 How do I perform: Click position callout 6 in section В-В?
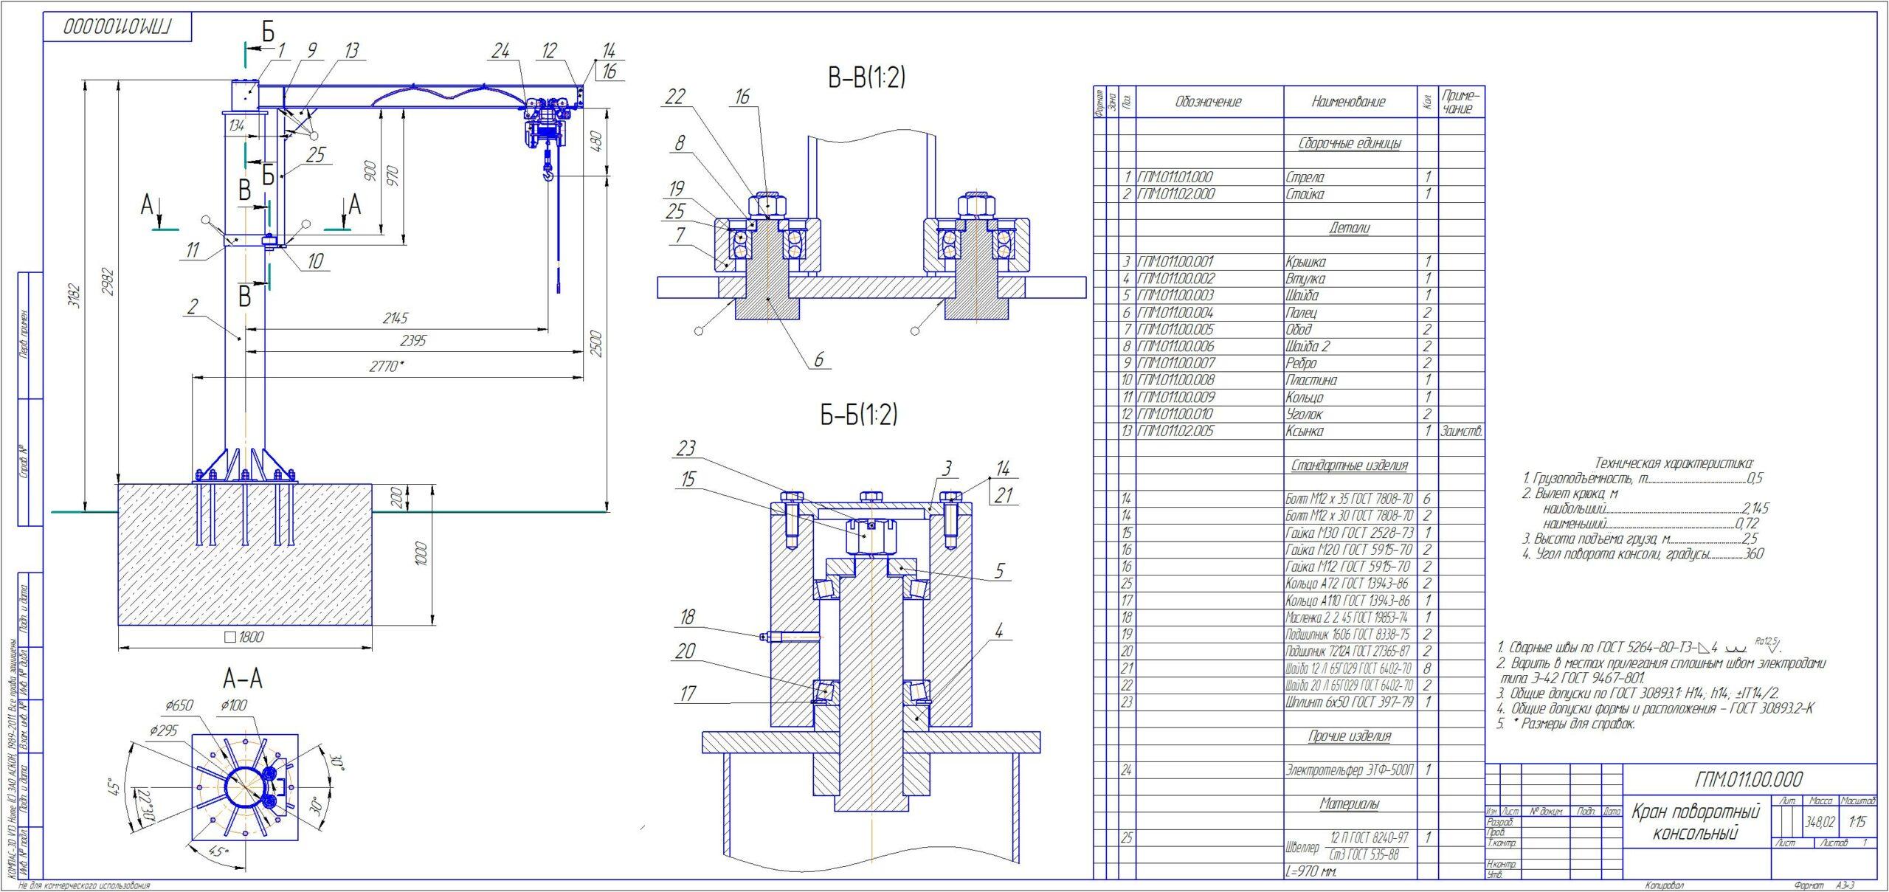[x=818, y=359]
